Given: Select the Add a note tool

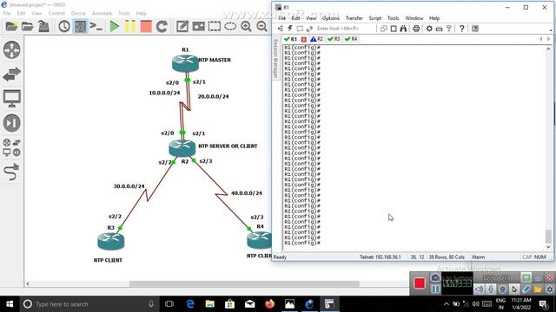Looking at the screenshot, I should (x=182, y=27).
